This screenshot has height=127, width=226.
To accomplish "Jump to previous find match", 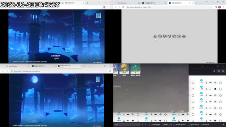I will click(x=142, y=124).
